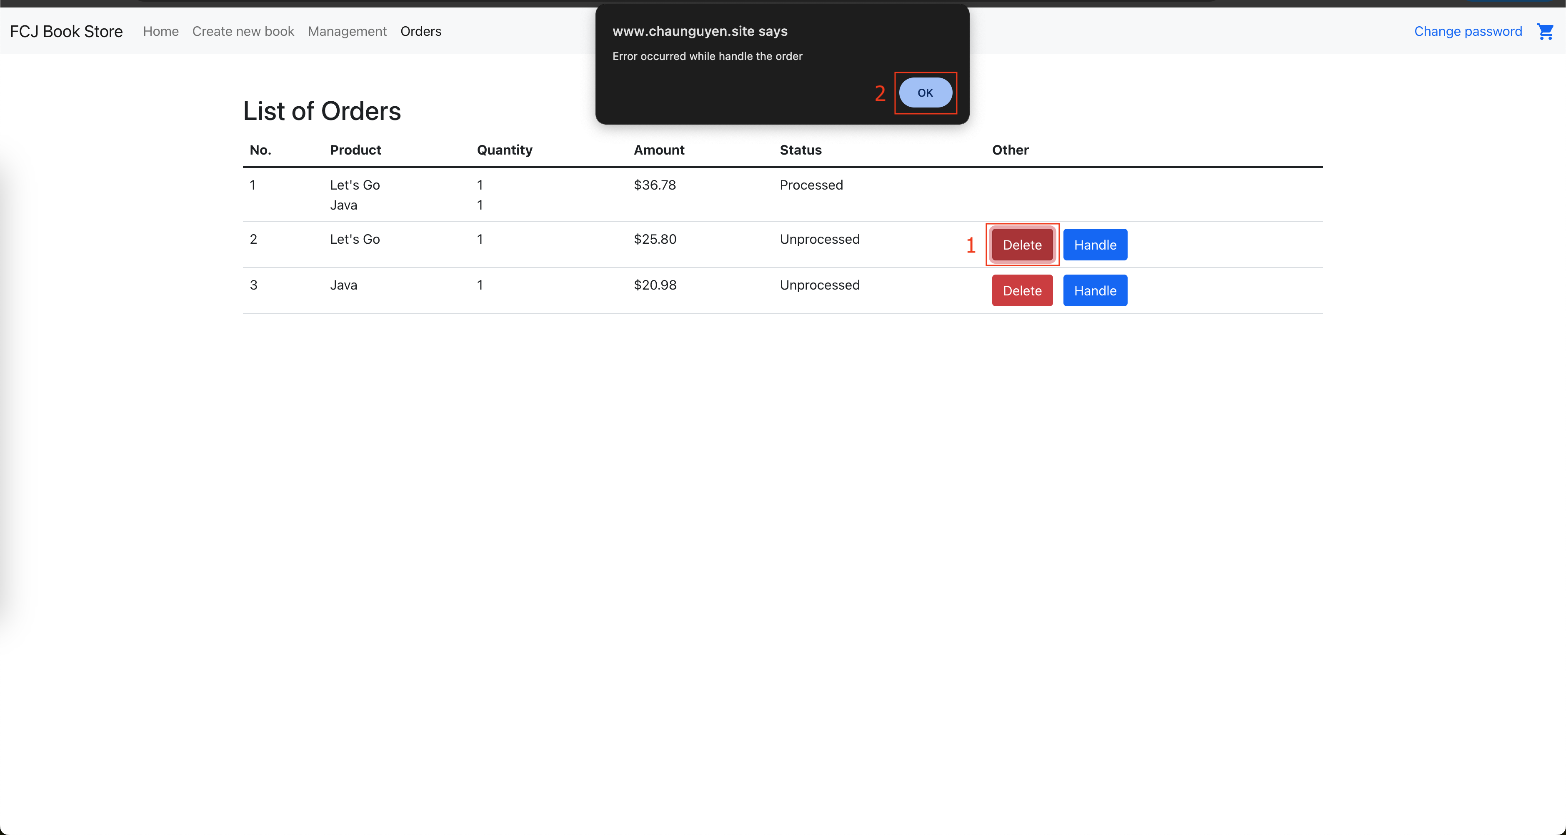
Task: Click Java product in order 3
Action: coord(343,285)
